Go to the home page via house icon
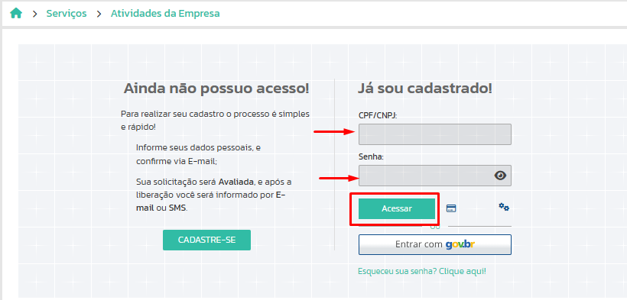This screenshot has width=627, height=300. coord(16,13)
